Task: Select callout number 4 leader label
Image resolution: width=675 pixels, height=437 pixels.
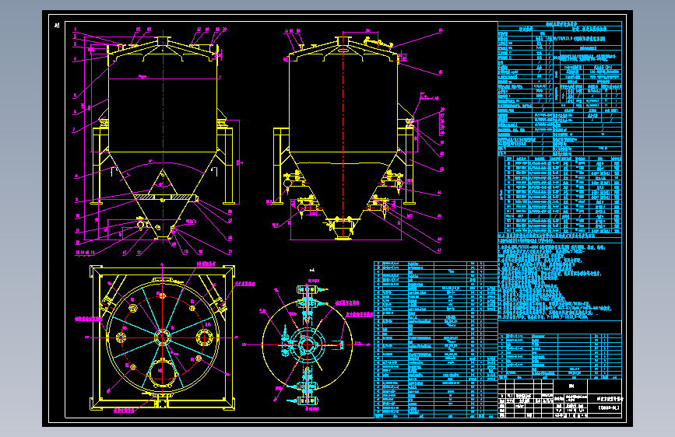Action: (x=75, y=59)
